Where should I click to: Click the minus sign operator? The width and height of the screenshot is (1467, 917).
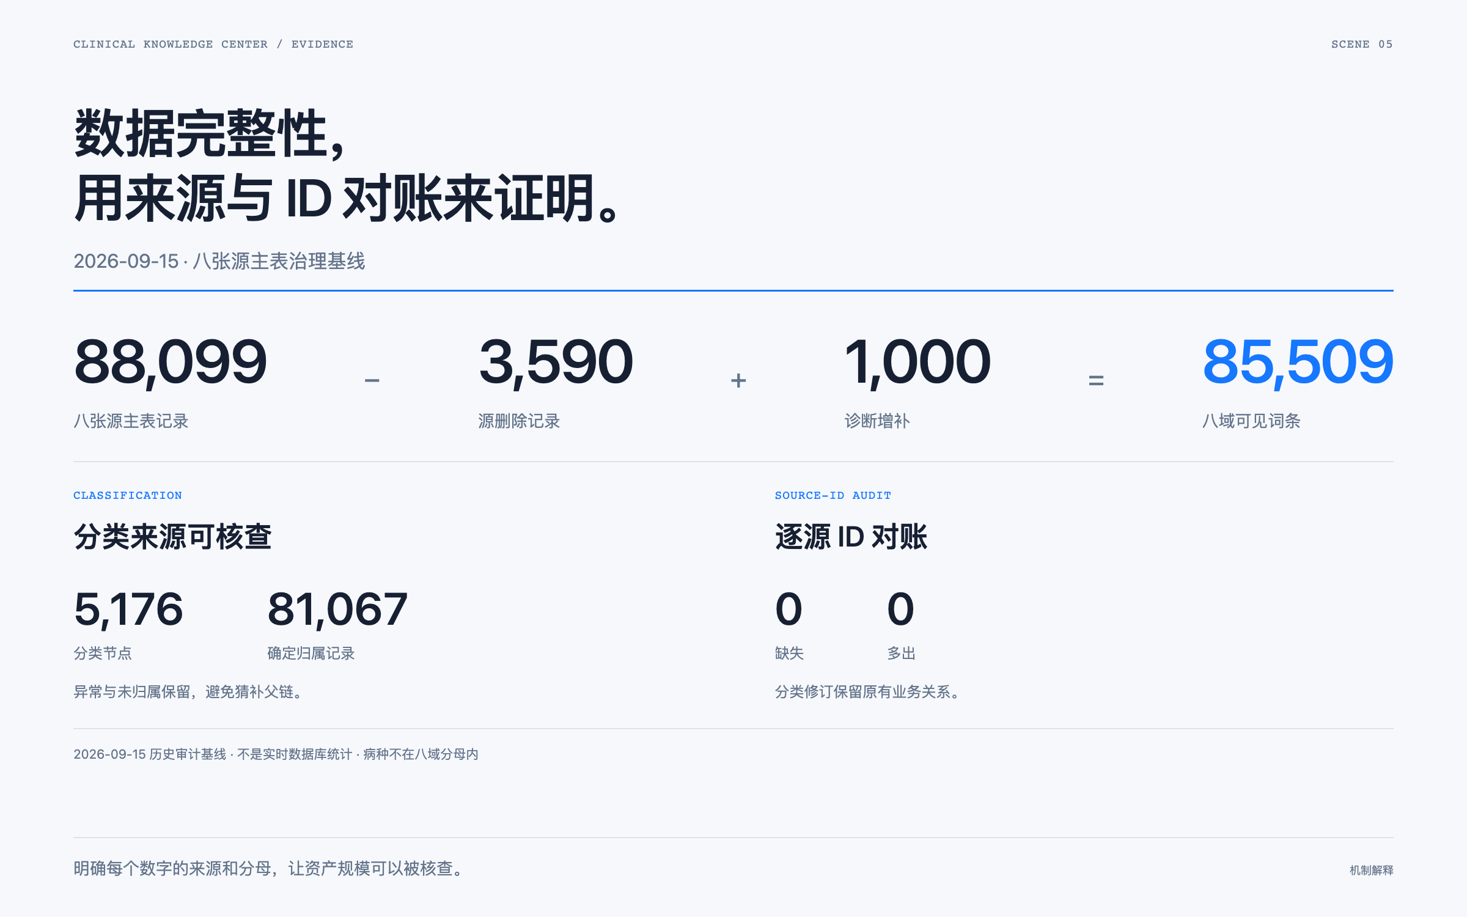coord(372,380)
